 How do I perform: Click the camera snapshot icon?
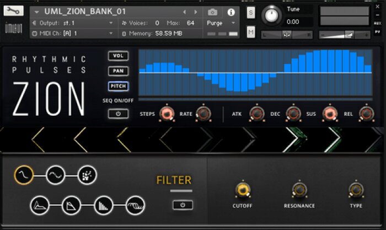213,12
